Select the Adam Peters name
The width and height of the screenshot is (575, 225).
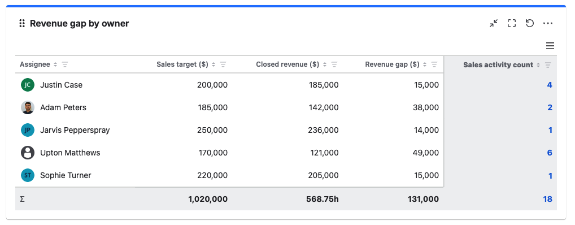(x=63, y=107)
